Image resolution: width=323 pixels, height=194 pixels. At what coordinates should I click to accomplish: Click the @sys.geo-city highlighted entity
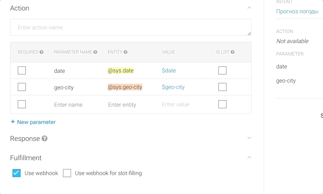[x=125, y=87]
